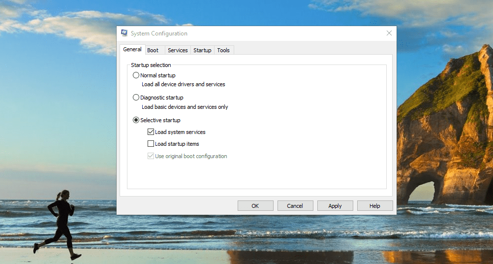Viewport: 493px width, 264px height.
Task: Switch to the Startup tab
Action: 202,50
